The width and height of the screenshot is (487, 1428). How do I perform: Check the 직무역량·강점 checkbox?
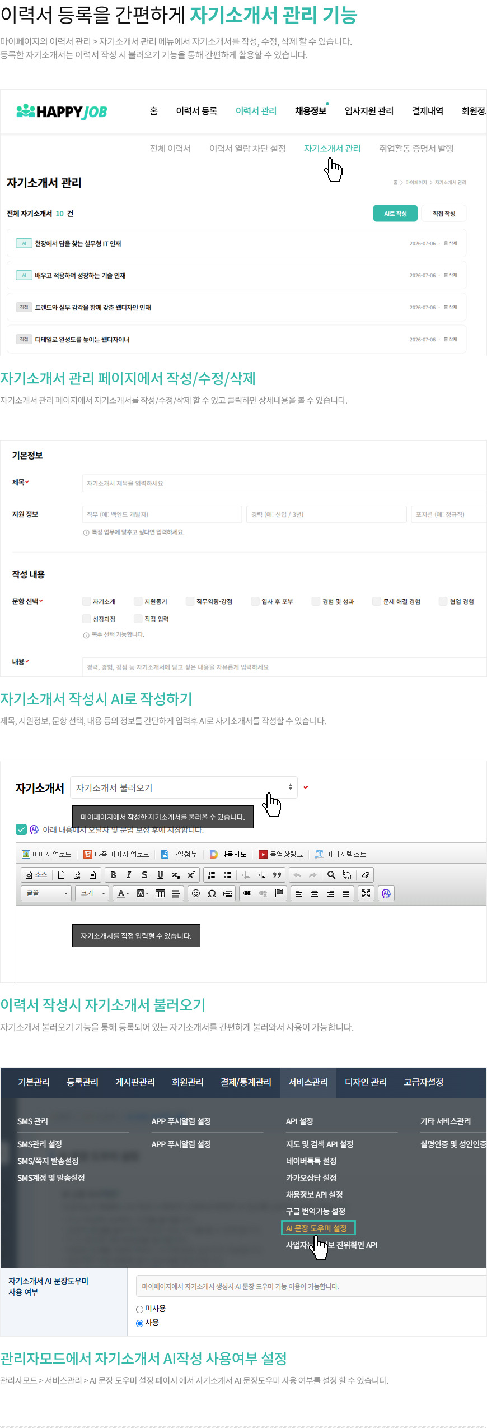point(190,601)
